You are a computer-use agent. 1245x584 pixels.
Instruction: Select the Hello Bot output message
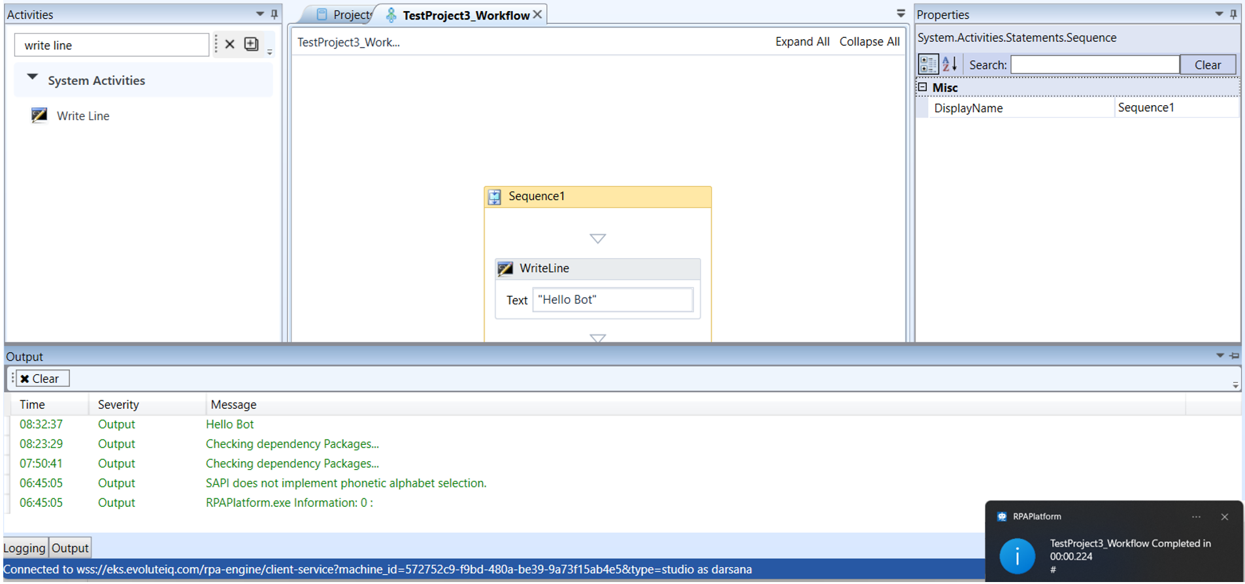pos(229,425)
